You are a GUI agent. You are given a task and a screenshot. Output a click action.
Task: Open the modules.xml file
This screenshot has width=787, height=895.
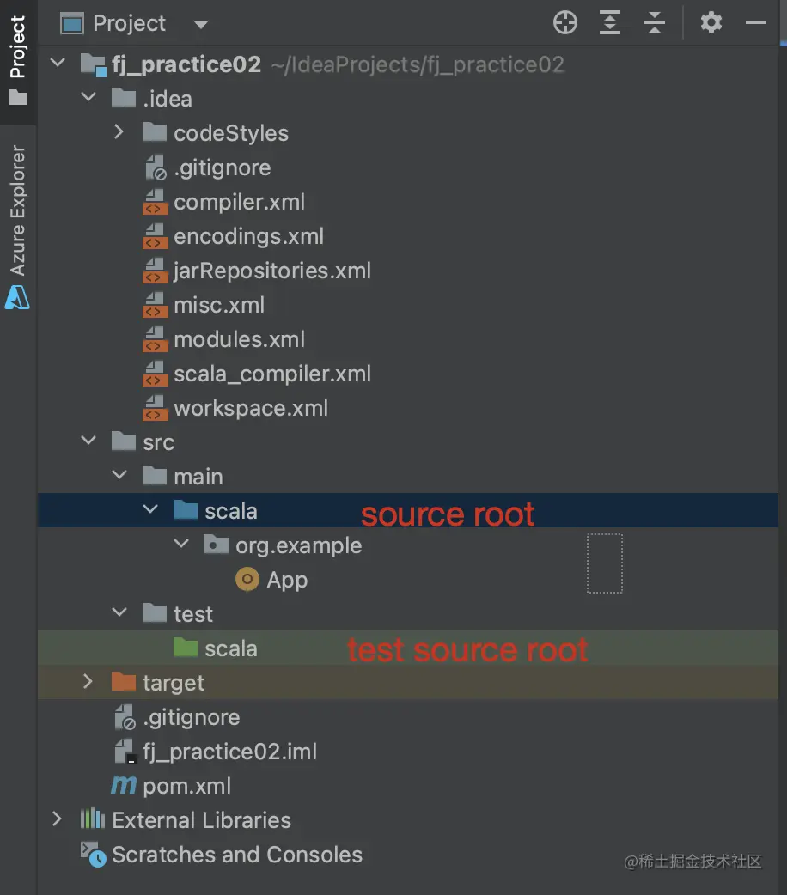point(237,338)
